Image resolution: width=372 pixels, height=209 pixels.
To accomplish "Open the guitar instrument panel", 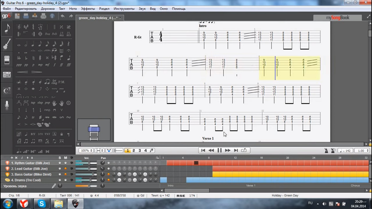I will click(x=7, y=44).
